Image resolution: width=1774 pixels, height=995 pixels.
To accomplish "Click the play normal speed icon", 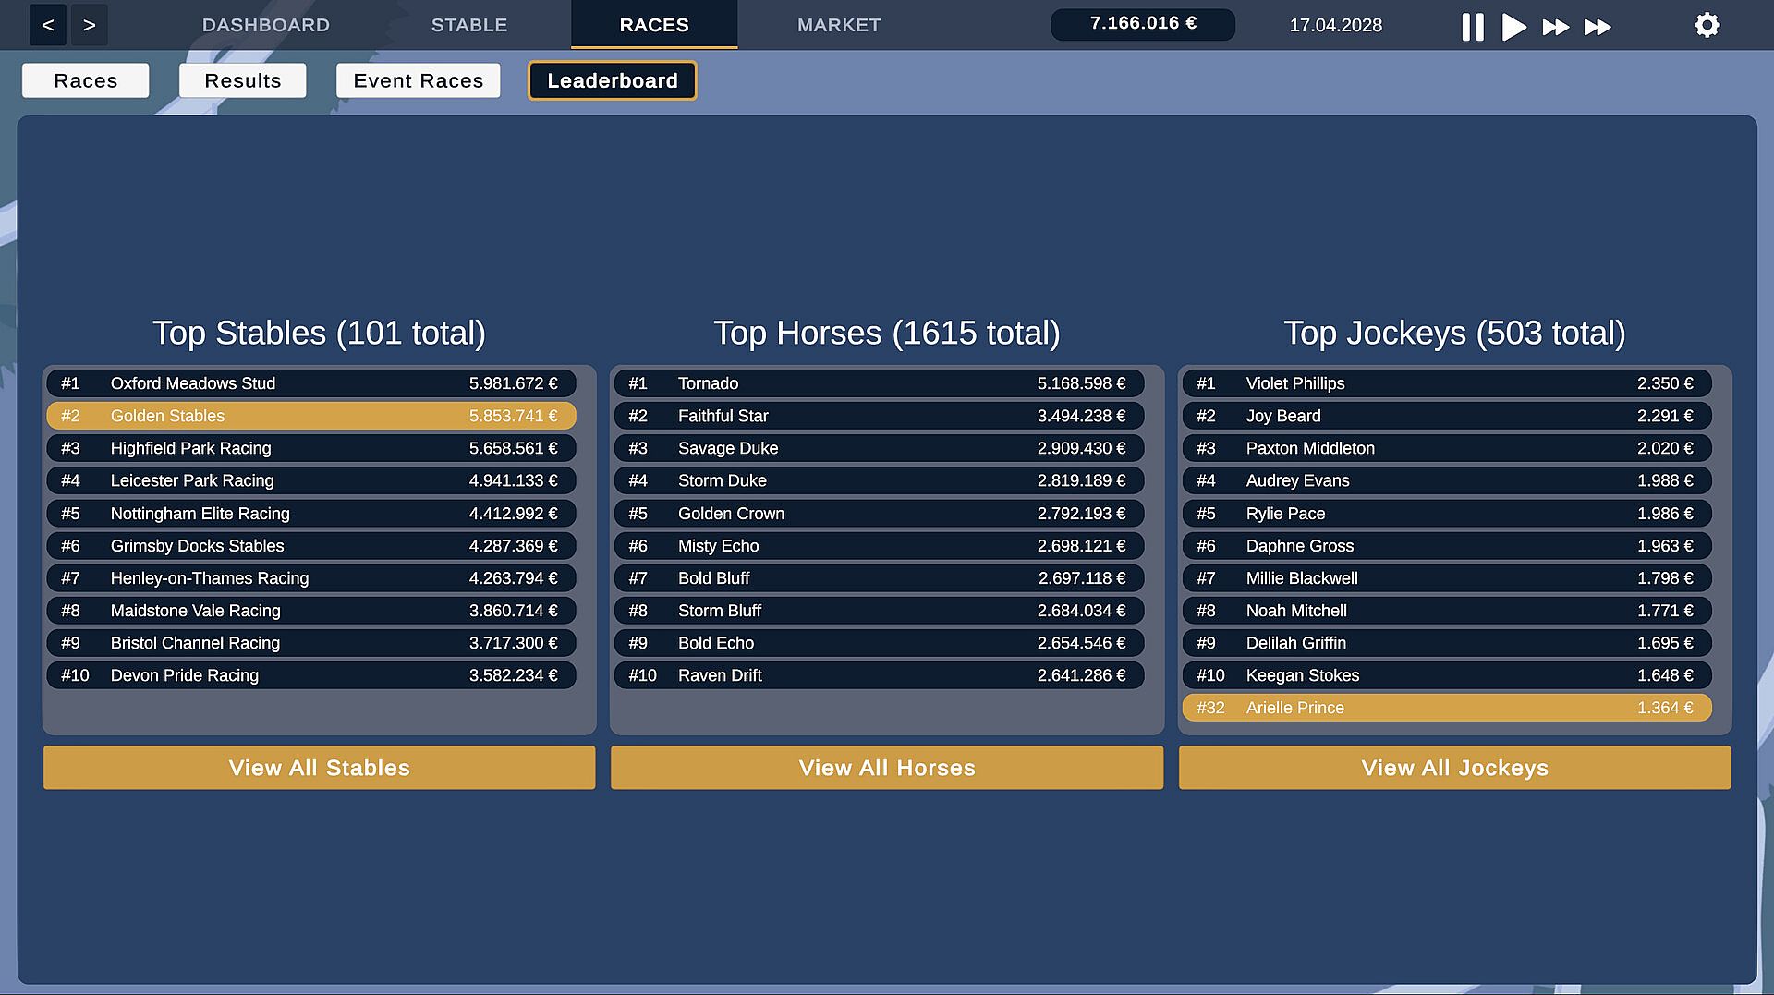I will coord(1513,26).
